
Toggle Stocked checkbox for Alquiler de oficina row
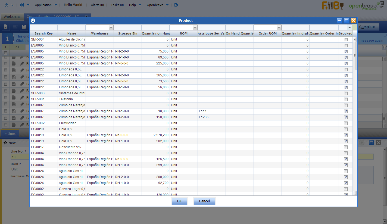tap(346, 39)
